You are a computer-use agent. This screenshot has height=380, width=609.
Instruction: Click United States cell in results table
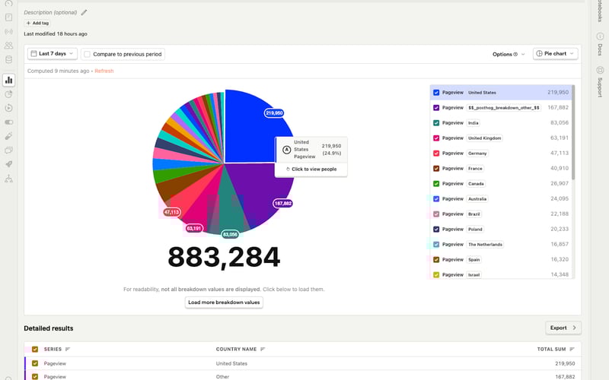[x=231, y=364]
